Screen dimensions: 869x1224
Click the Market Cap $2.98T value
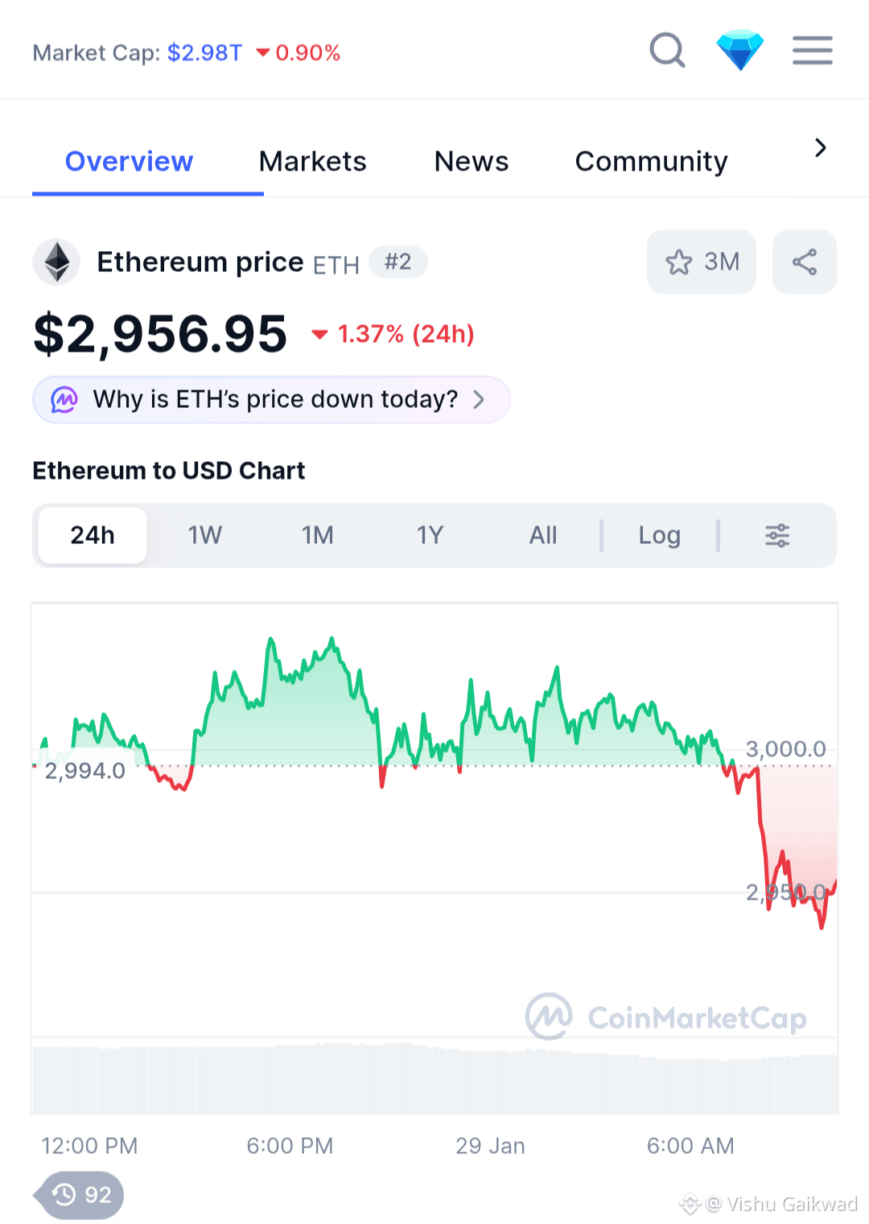click(x=204, y=53)
